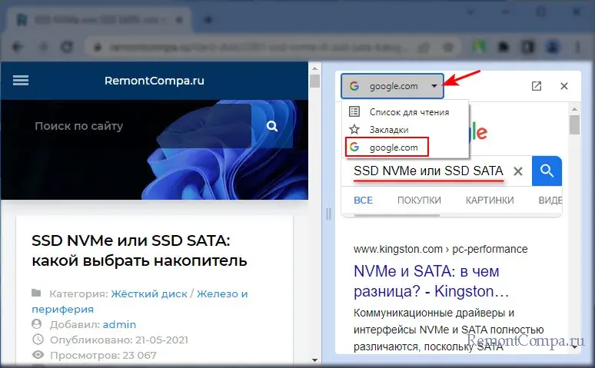Click the site search magnifier icon
Screen dimensions: 595x368
[x=271, y=126]
